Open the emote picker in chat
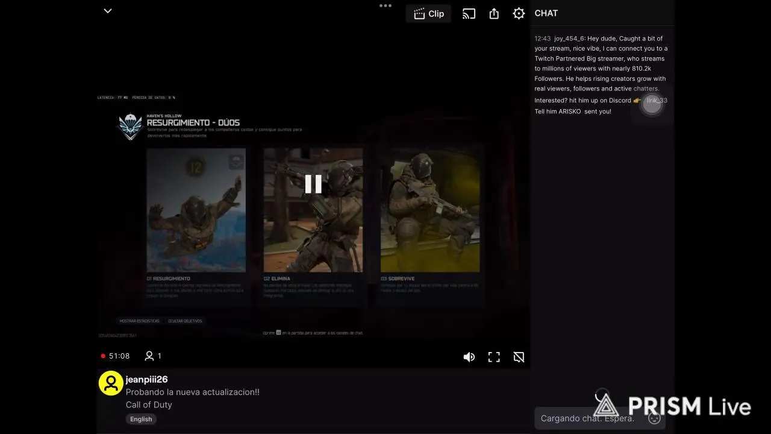 [654, 418]
